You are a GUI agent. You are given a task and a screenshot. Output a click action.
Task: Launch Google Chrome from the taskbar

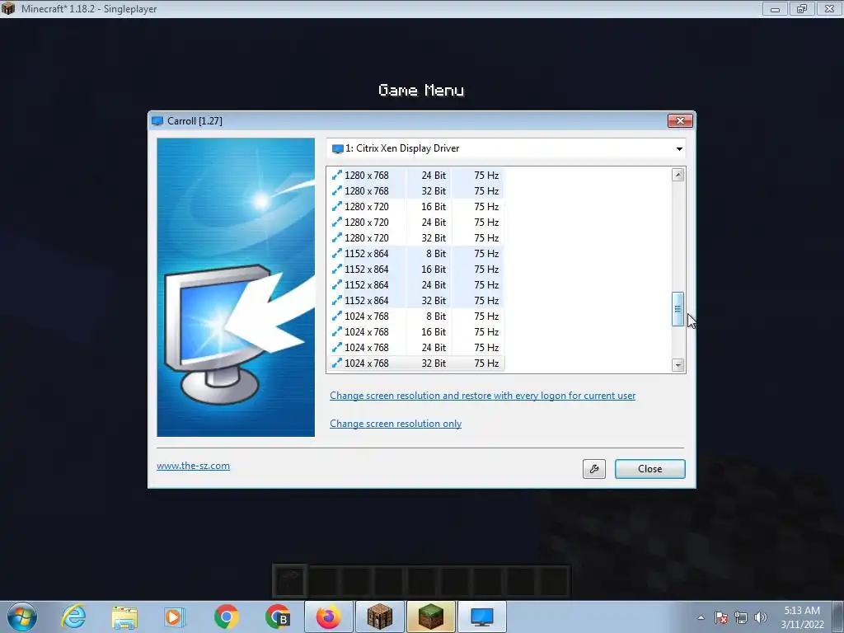click(226, 617)
